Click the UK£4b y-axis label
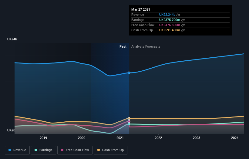The height and width of the screenshot is (159, 249). point(12,39)
